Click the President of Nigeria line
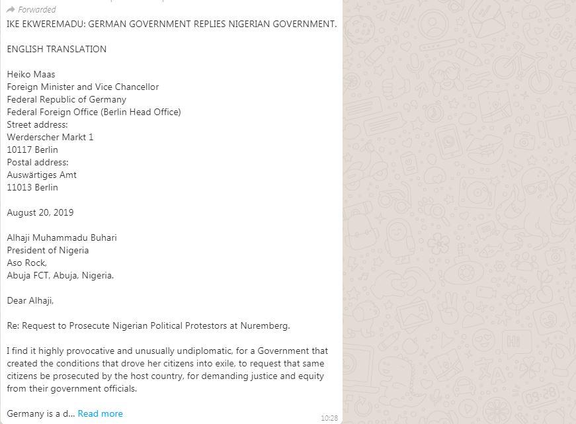This screenshot has height=424, width=576. pos(48,251)
